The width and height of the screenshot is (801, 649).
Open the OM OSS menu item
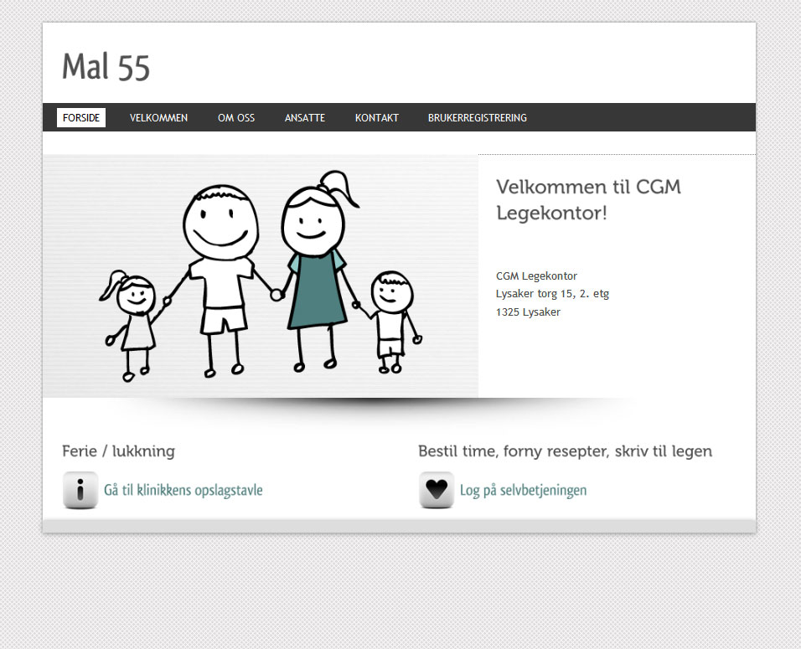(236, 117)
